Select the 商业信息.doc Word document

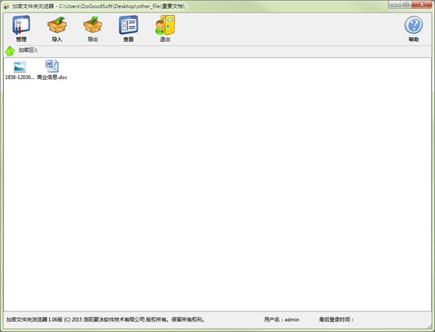tap(52, 70)
